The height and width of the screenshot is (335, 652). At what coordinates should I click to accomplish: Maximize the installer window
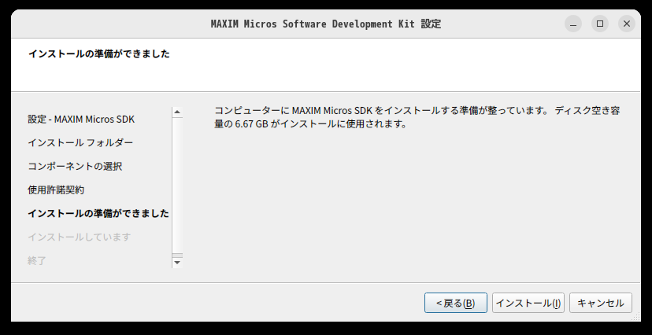coord(600,24)
